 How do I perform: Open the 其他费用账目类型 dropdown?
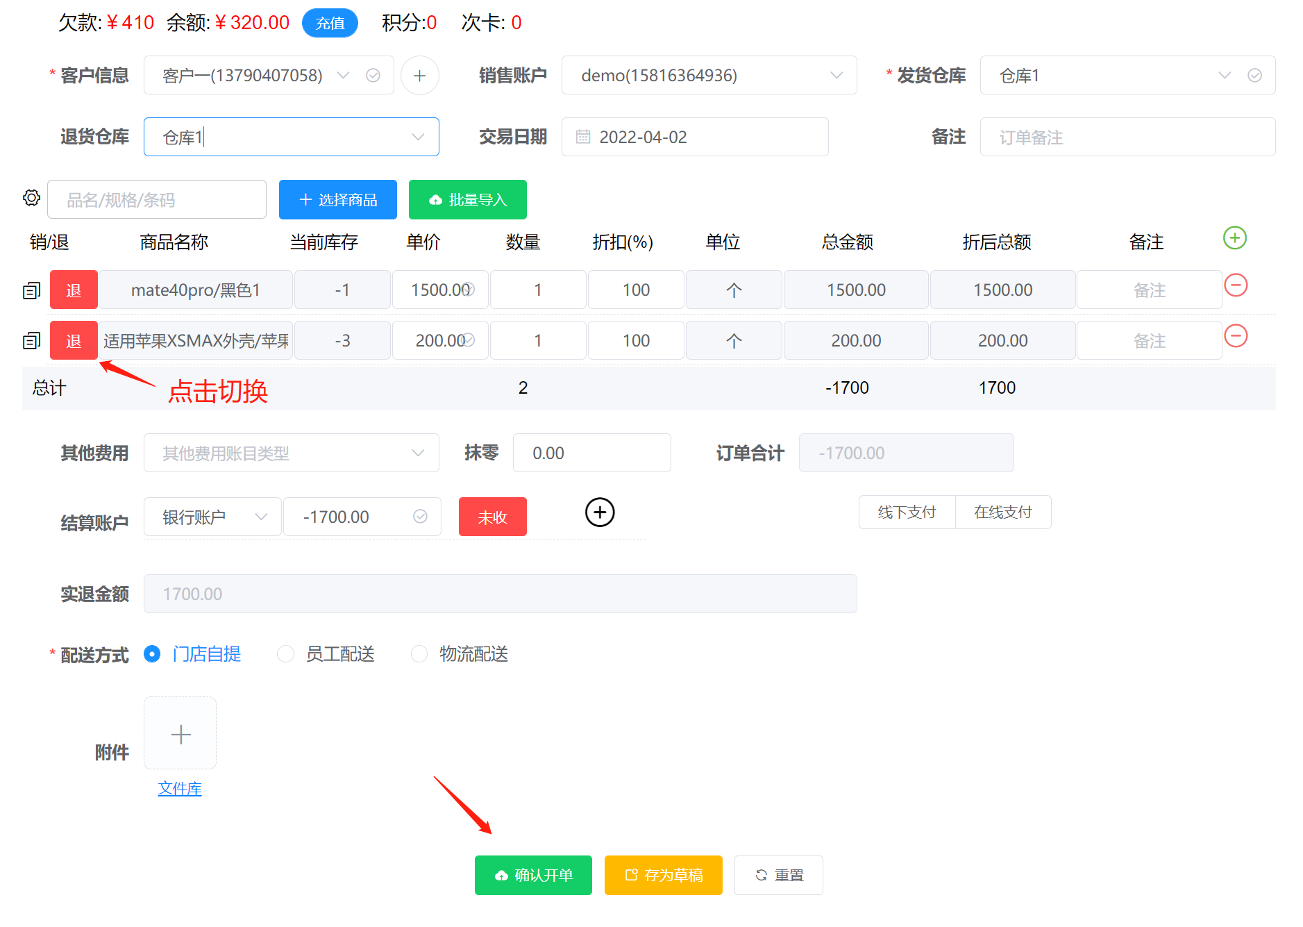291,453
